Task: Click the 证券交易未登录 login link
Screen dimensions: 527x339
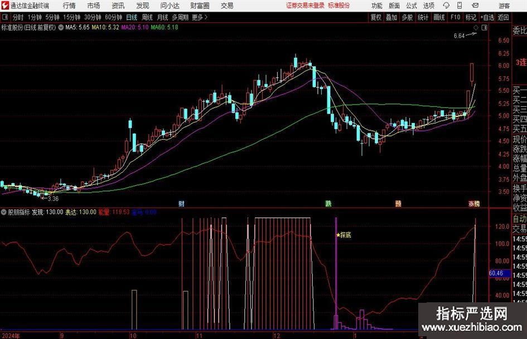Action: click(x=305, y=6)
